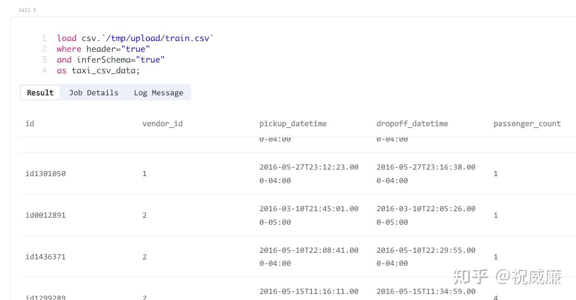Click the where header="true" code line
This screenshot has width=576, height=300.
[103, 49]
